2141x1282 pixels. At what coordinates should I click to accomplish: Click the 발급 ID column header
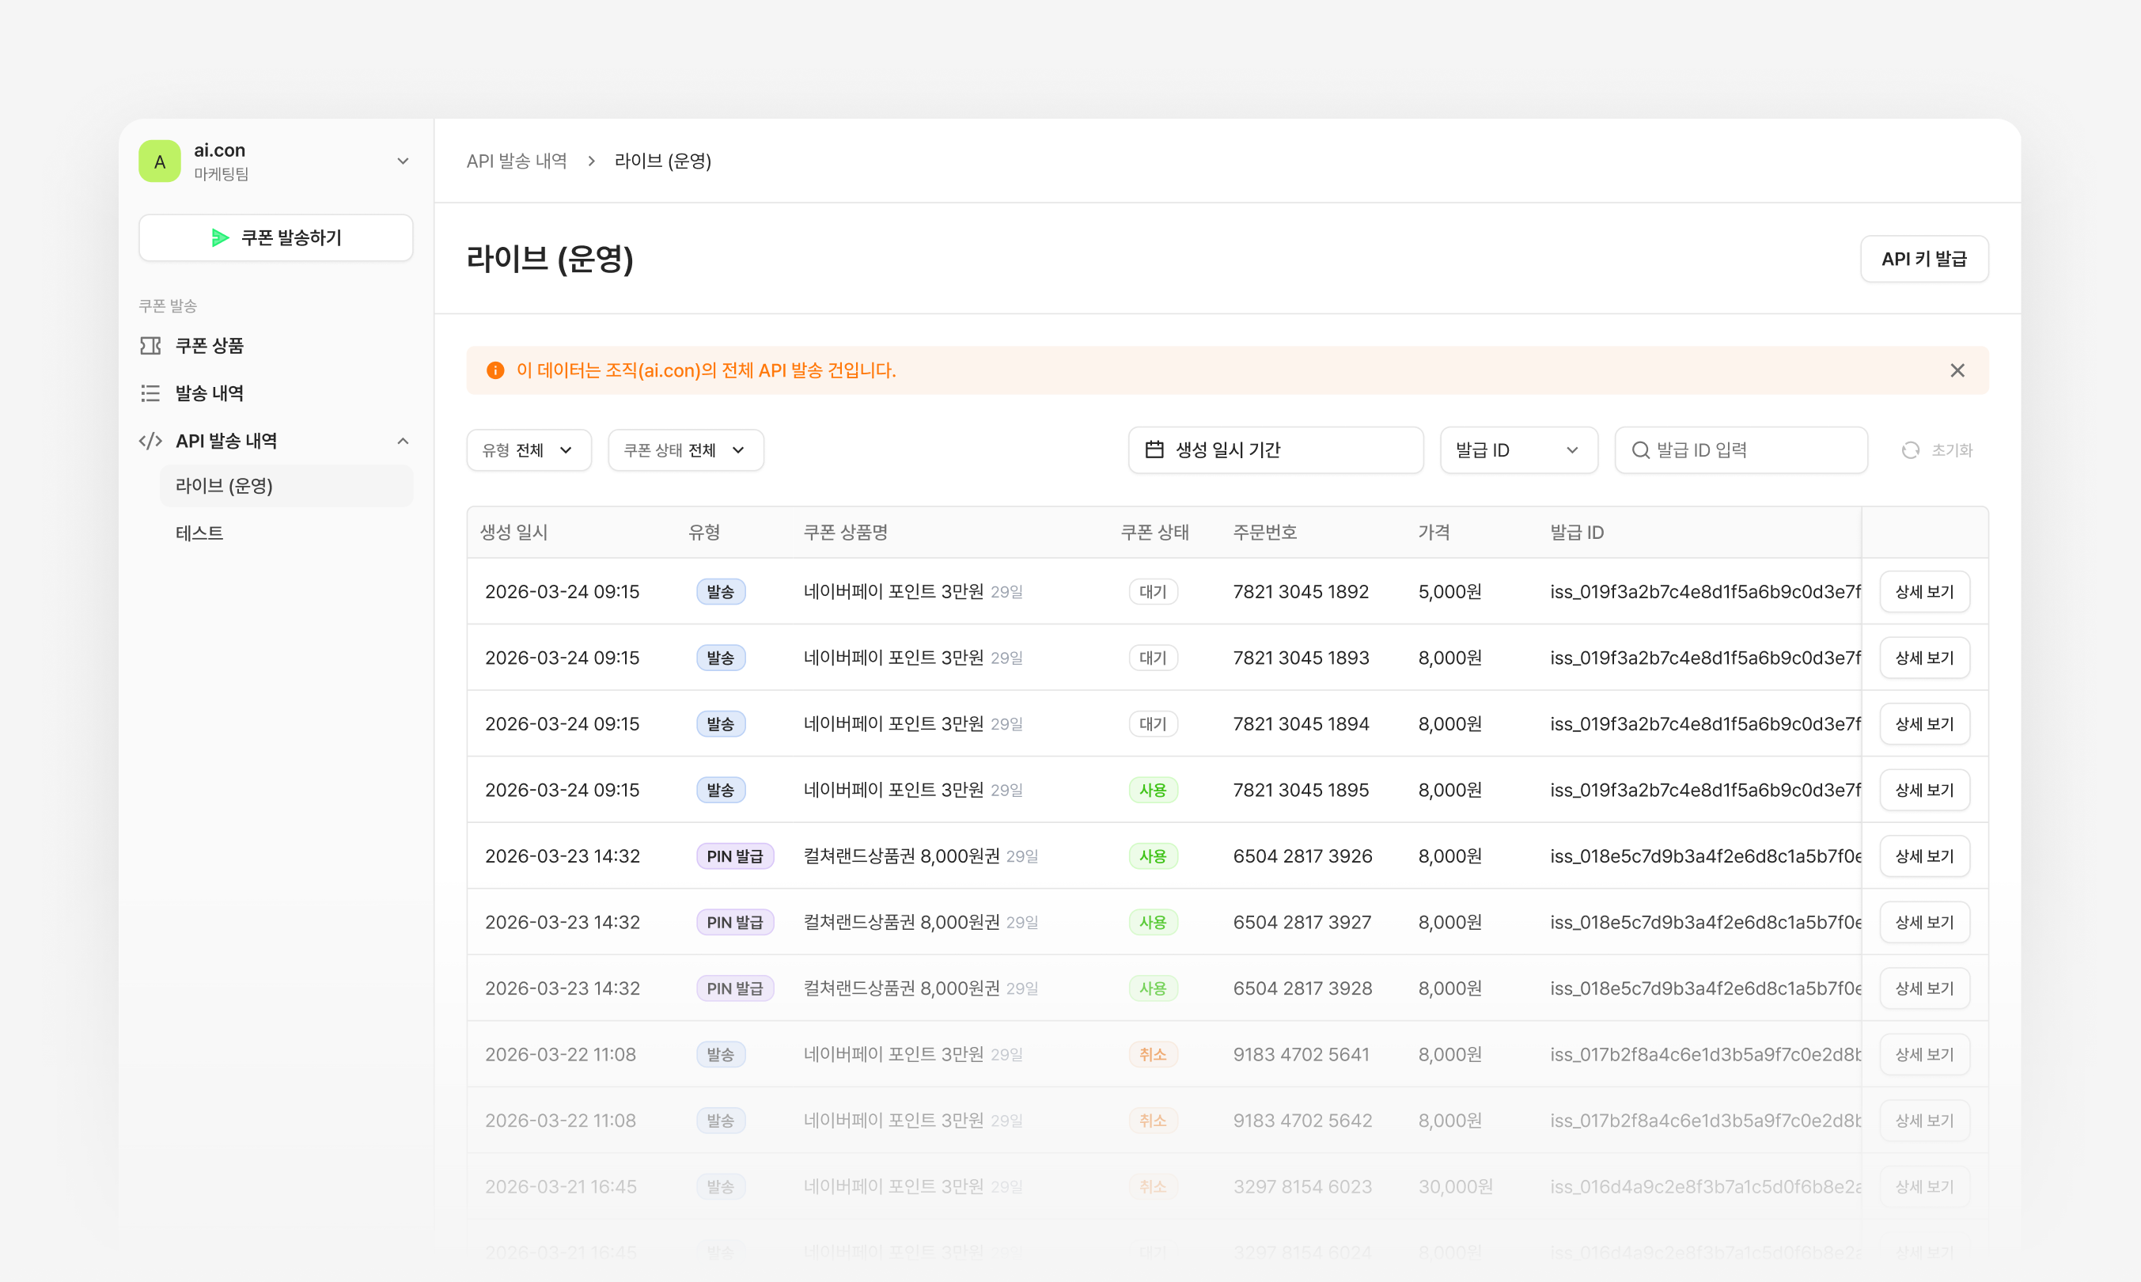1577,532
